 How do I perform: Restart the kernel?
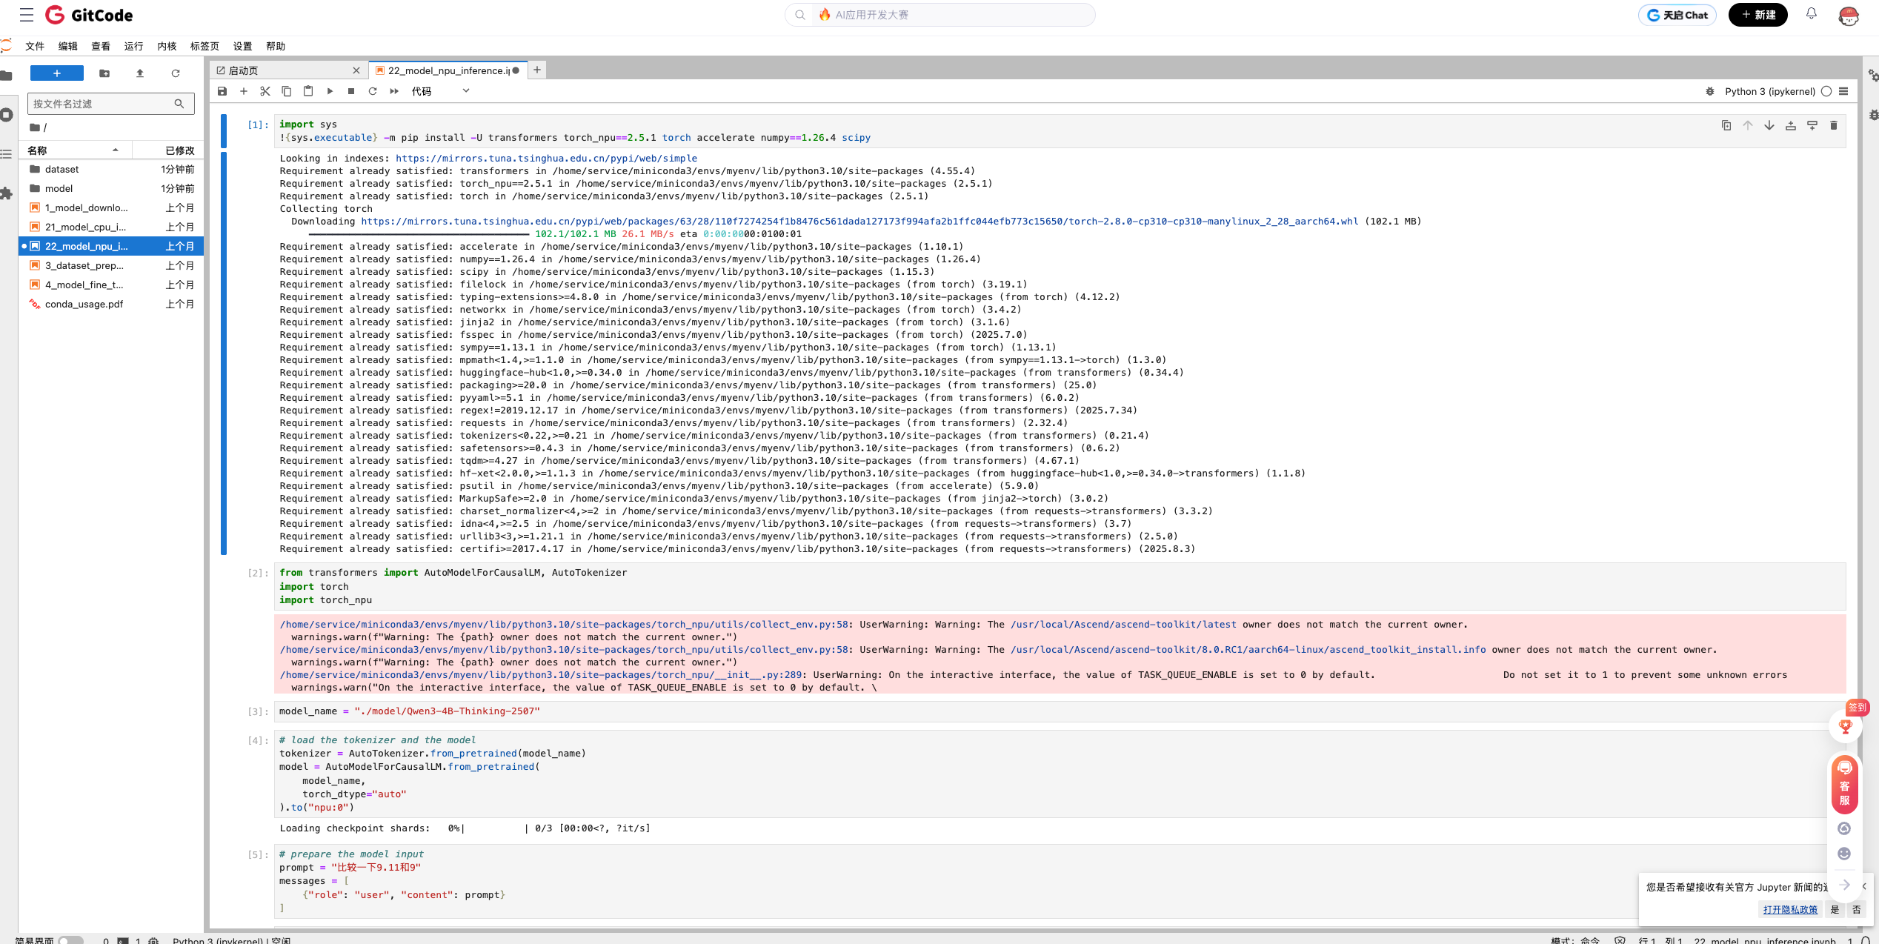[373, 91]
